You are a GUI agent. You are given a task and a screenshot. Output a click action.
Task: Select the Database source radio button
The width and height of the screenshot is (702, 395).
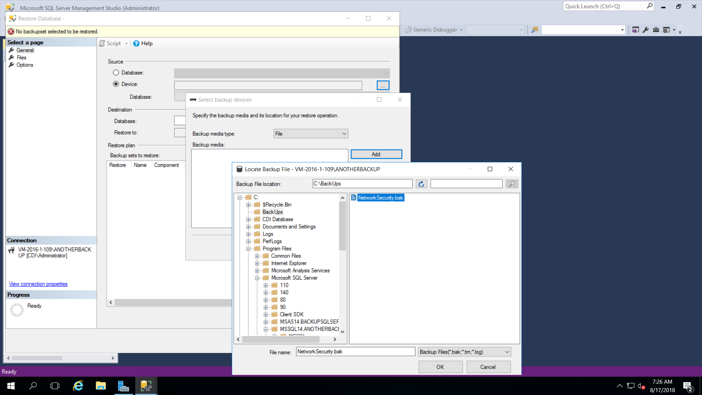click(116, 73)
